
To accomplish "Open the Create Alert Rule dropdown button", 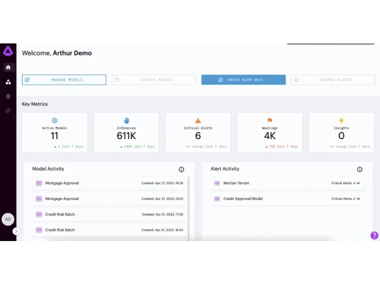I will [243, 80].
